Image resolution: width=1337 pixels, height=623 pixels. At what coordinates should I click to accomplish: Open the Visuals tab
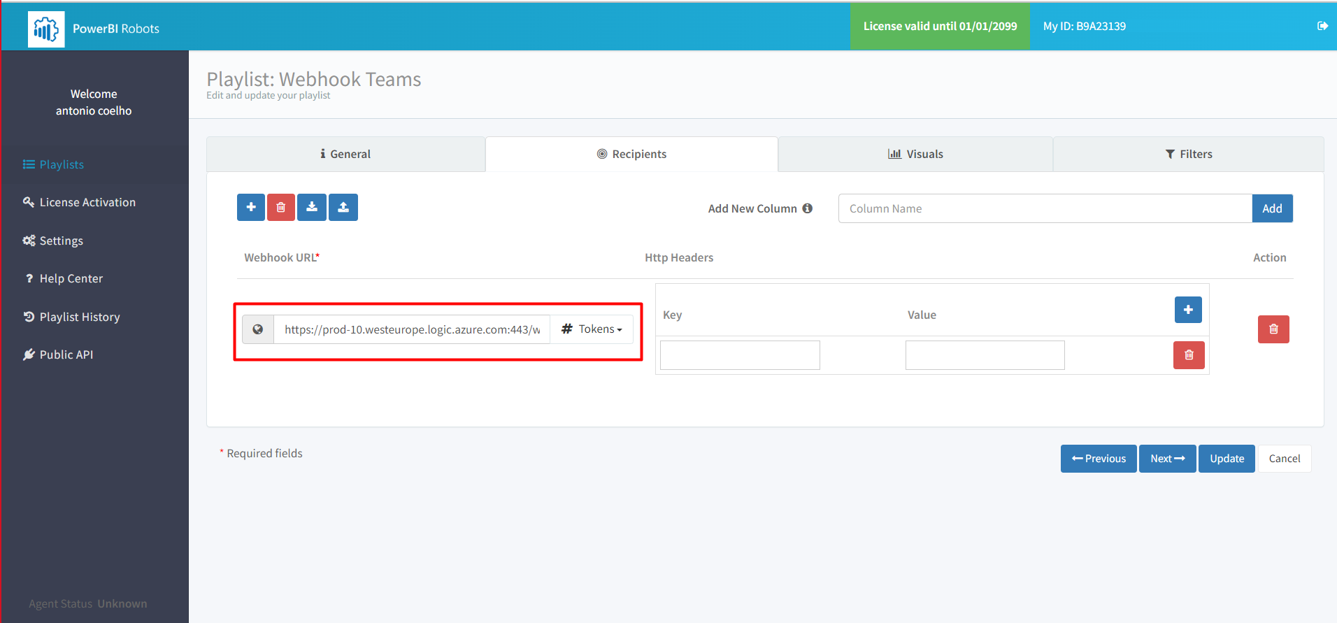coord(915,154)
